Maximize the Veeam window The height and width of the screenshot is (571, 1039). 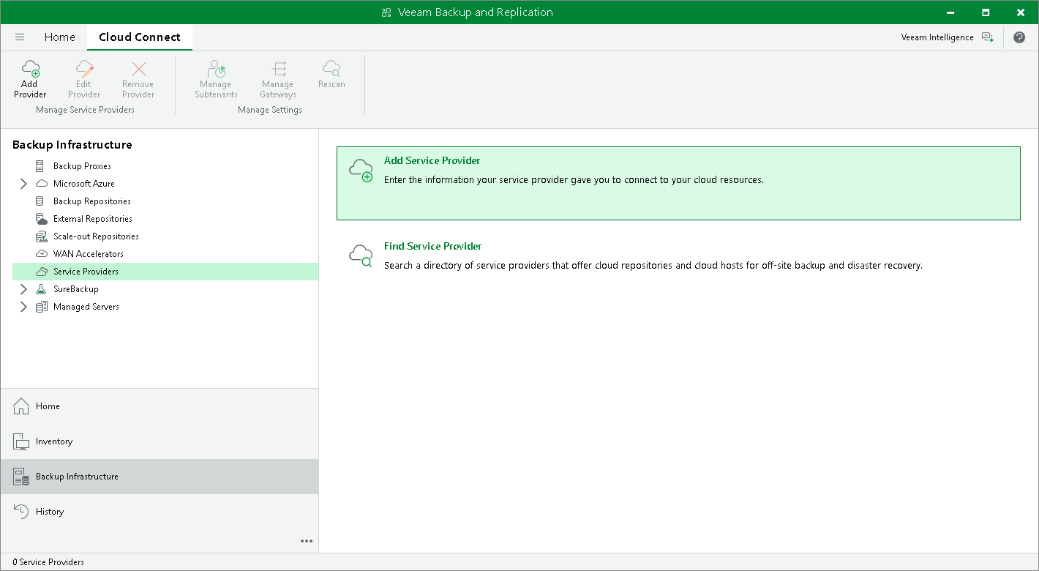[986, 12]
